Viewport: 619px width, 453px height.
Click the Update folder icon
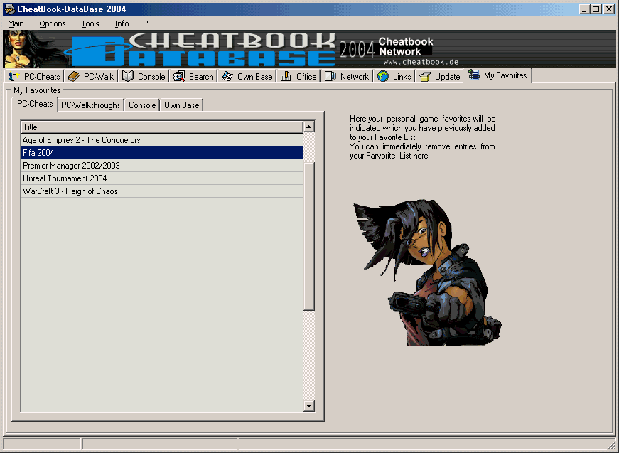tap(425, 77)
